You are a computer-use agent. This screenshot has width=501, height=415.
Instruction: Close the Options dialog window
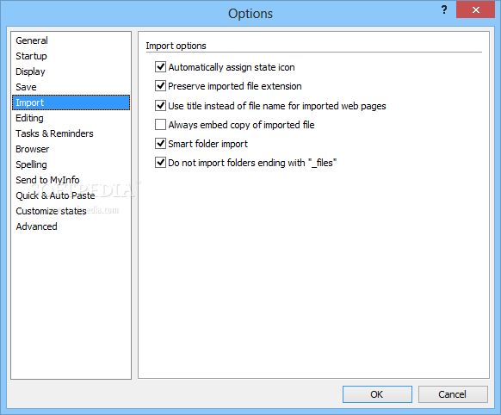(x=475, y=10)
